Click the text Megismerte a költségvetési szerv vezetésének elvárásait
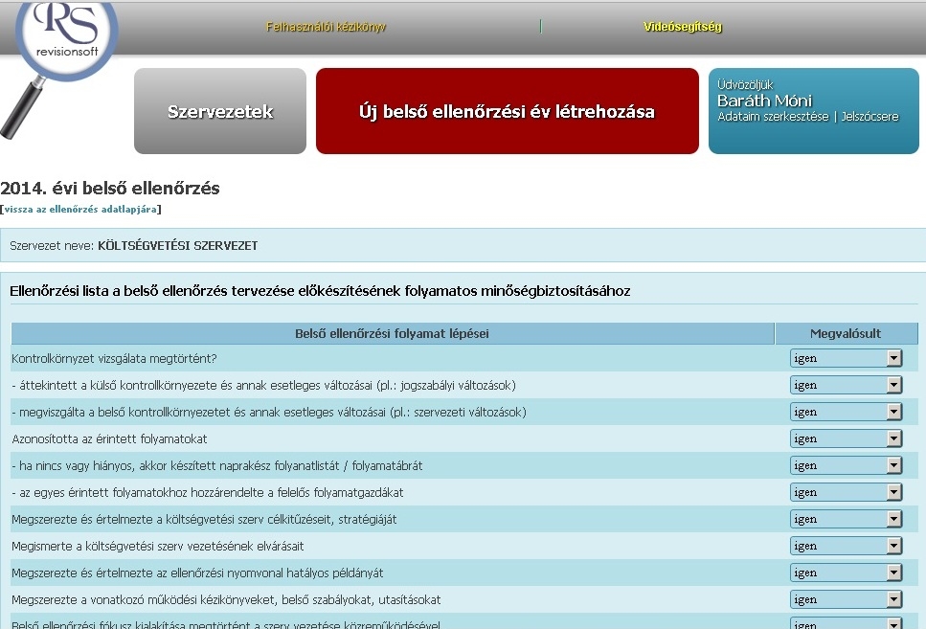 pyautogui.click(x=158, y=547)
